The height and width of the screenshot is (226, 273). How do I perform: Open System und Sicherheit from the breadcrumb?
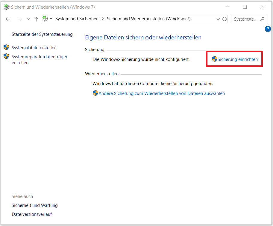click(79, 19)
